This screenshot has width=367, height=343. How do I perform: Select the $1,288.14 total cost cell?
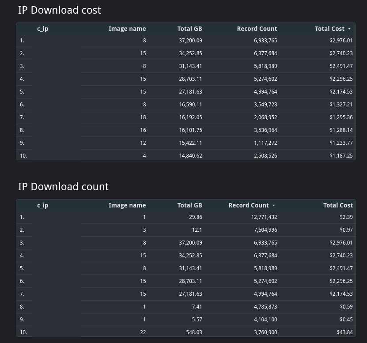[341, 130]
